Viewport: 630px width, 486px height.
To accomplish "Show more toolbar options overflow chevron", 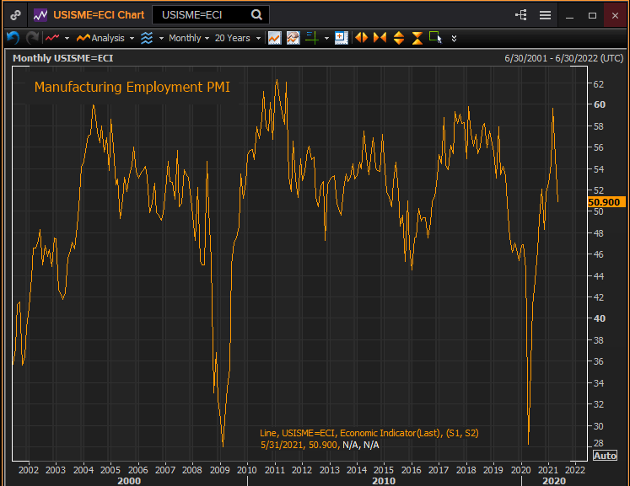I will point(455,38).
